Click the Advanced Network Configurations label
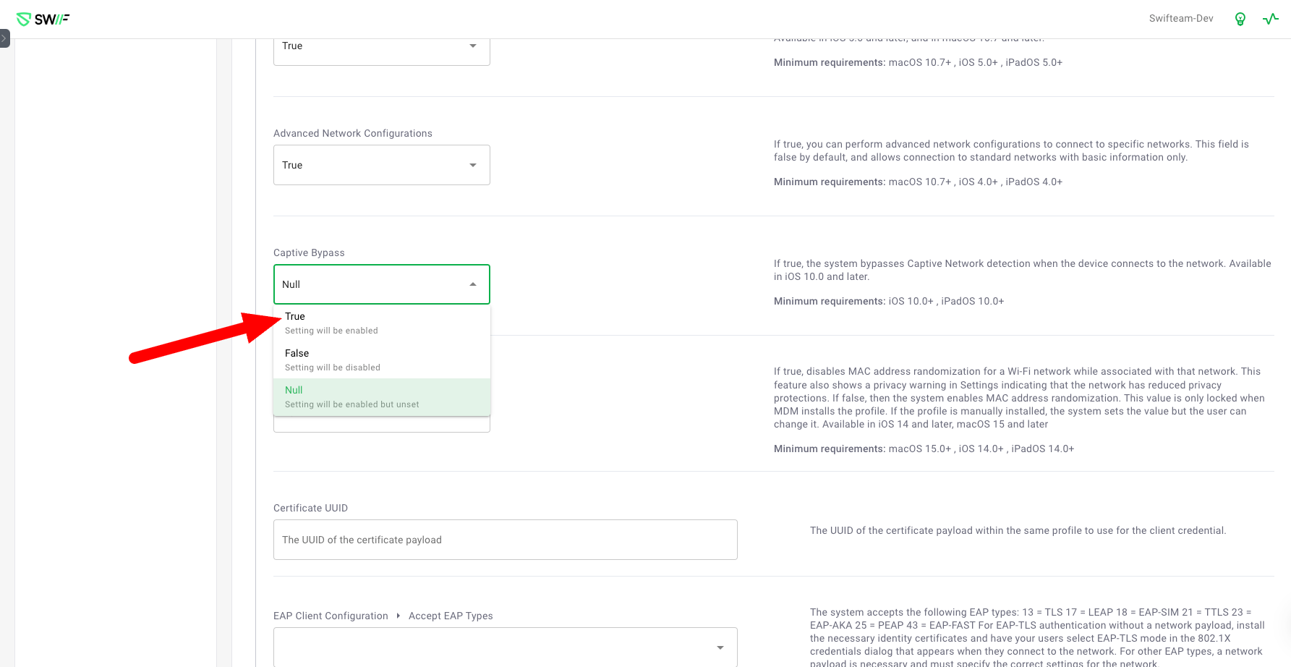 (352, 133)
